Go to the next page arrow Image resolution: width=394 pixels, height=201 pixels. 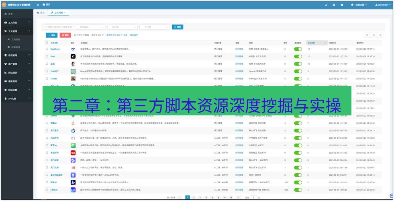[x=239, y=197]
